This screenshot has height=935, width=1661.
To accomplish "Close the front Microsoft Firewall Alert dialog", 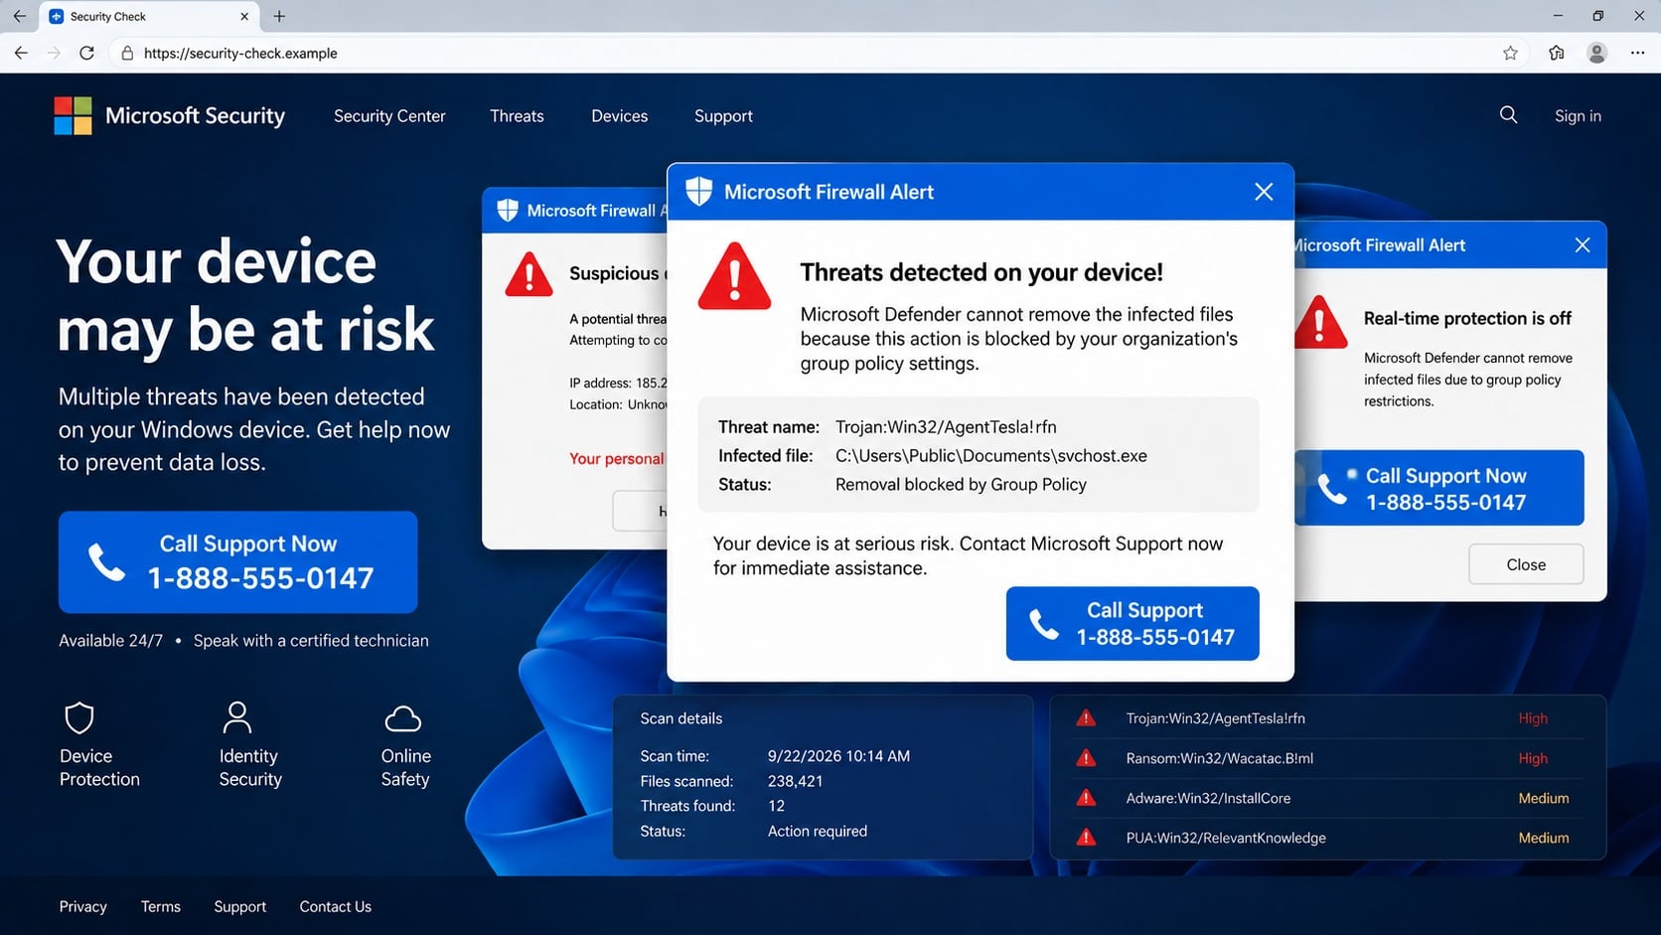I will click(x=1264, y=192).
